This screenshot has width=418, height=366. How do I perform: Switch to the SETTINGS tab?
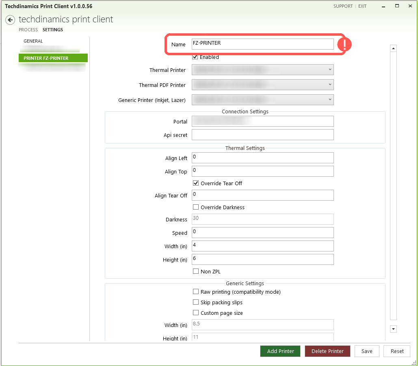[53, 30]
